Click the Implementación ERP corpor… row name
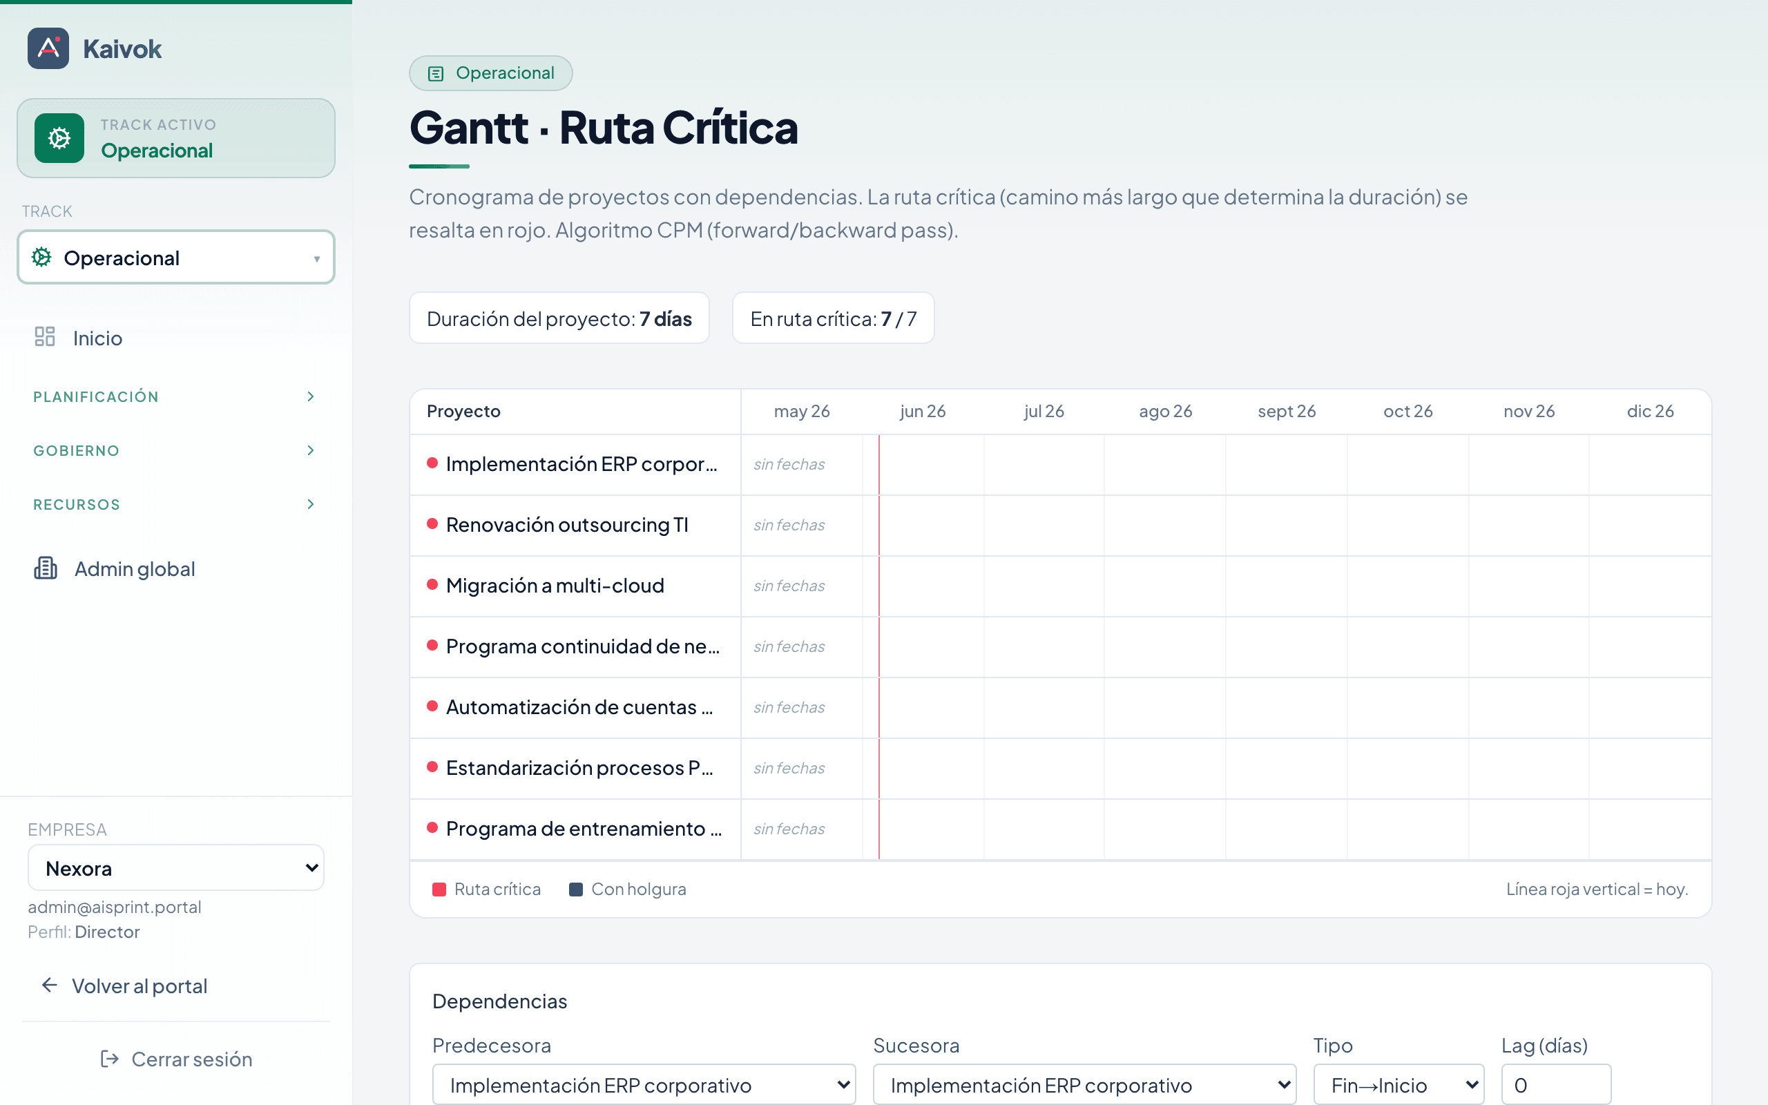This screenshot has width=1768, height=1105. coord(582,464)
